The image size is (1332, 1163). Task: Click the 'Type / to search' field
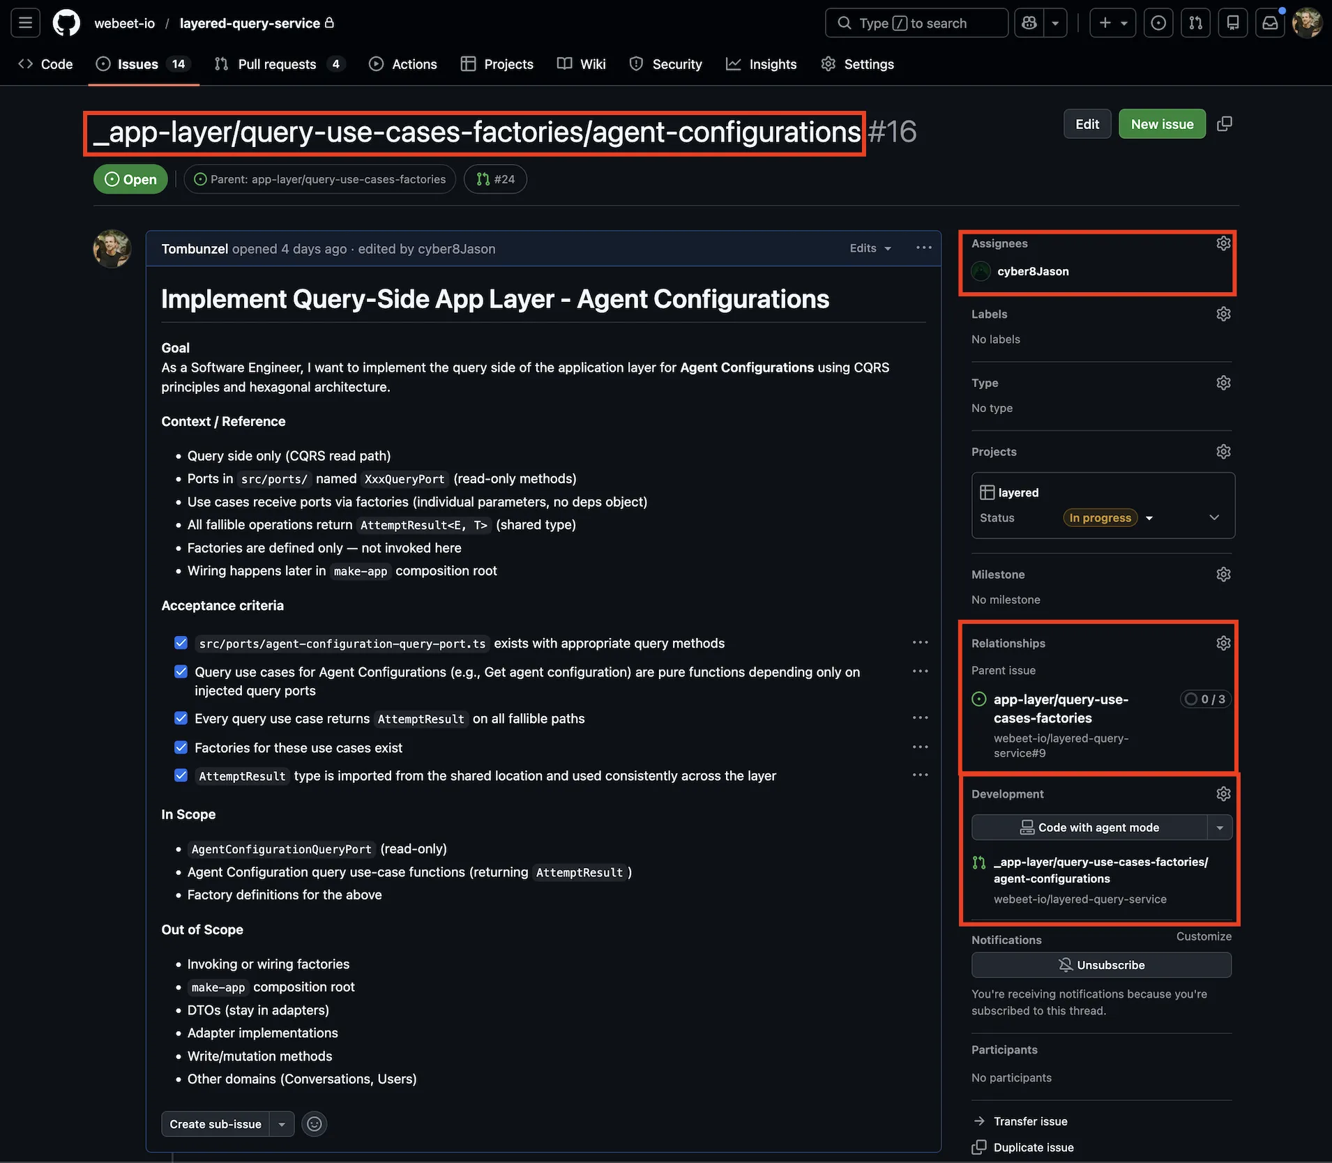point(916,22)
